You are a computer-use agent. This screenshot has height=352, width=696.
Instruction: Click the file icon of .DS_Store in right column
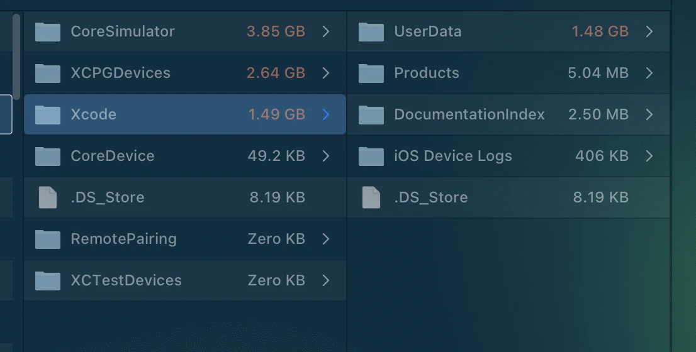[371, 197]
